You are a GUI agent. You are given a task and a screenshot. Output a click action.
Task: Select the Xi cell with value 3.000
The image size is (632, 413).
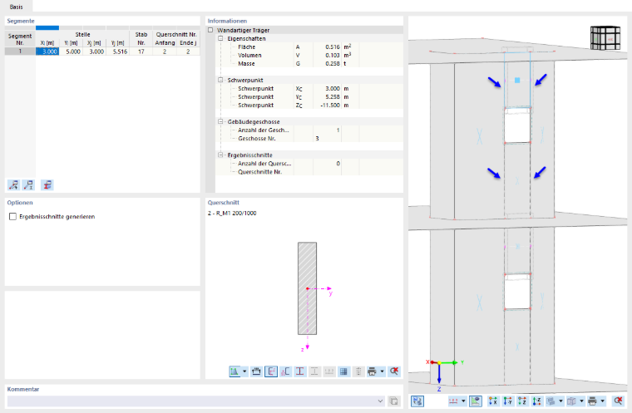[47, 52]
